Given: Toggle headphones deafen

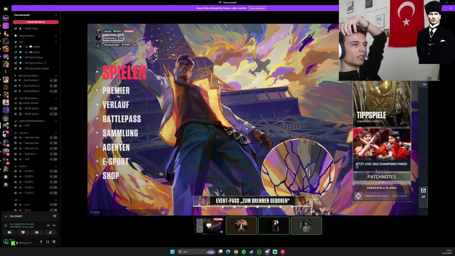Looking at the screenshot, I should coord(48,242).
